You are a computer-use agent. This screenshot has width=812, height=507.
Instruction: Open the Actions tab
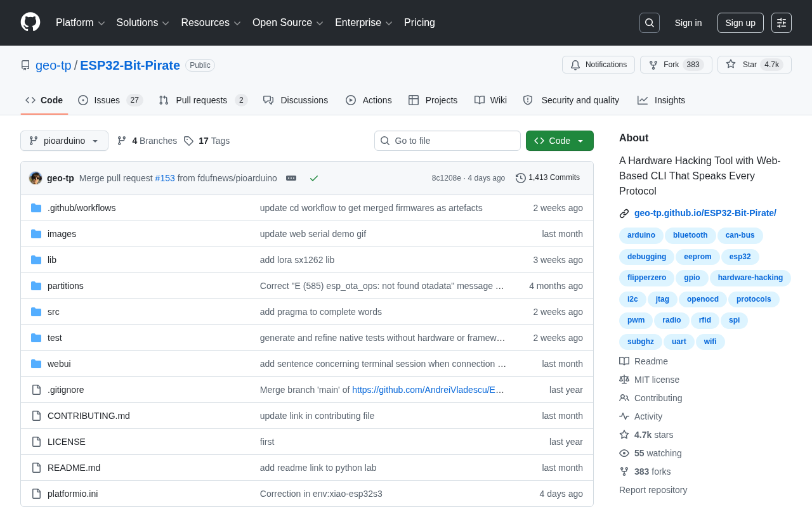point(369,100)
